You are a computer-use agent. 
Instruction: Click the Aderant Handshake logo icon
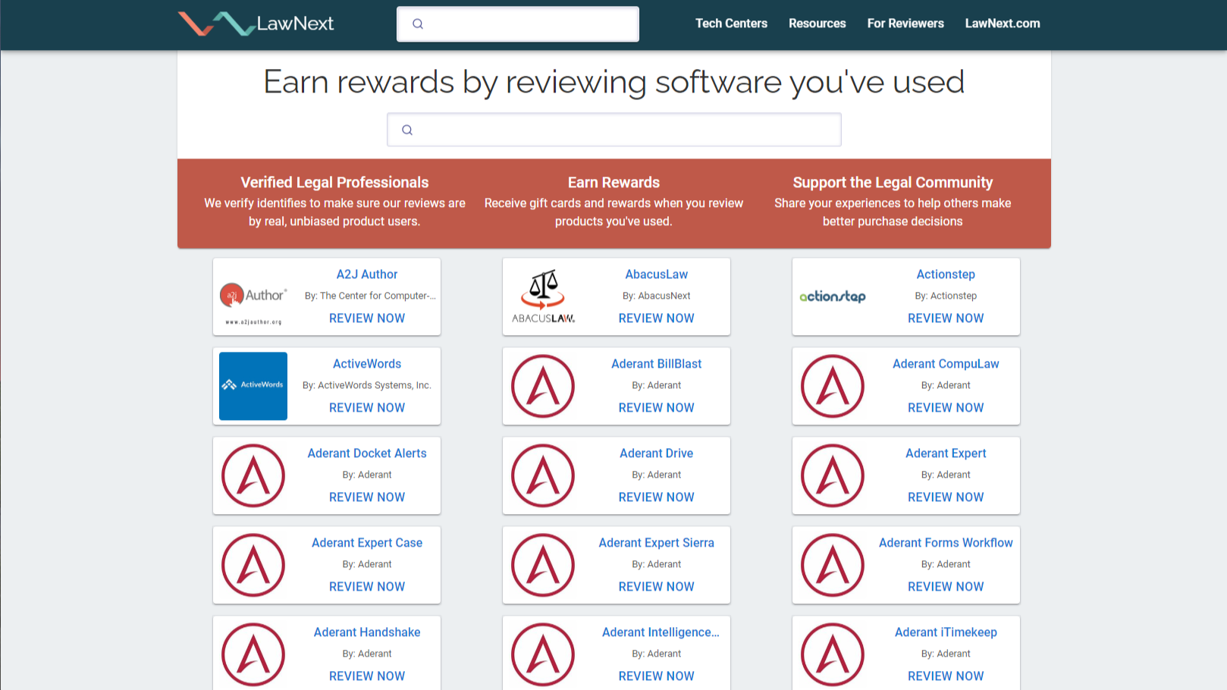pos(253,654)
